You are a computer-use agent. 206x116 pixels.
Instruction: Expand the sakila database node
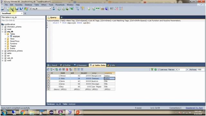[x=3, y=53]
